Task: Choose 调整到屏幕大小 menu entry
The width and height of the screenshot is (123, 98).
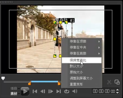Action: pos(82,78)
